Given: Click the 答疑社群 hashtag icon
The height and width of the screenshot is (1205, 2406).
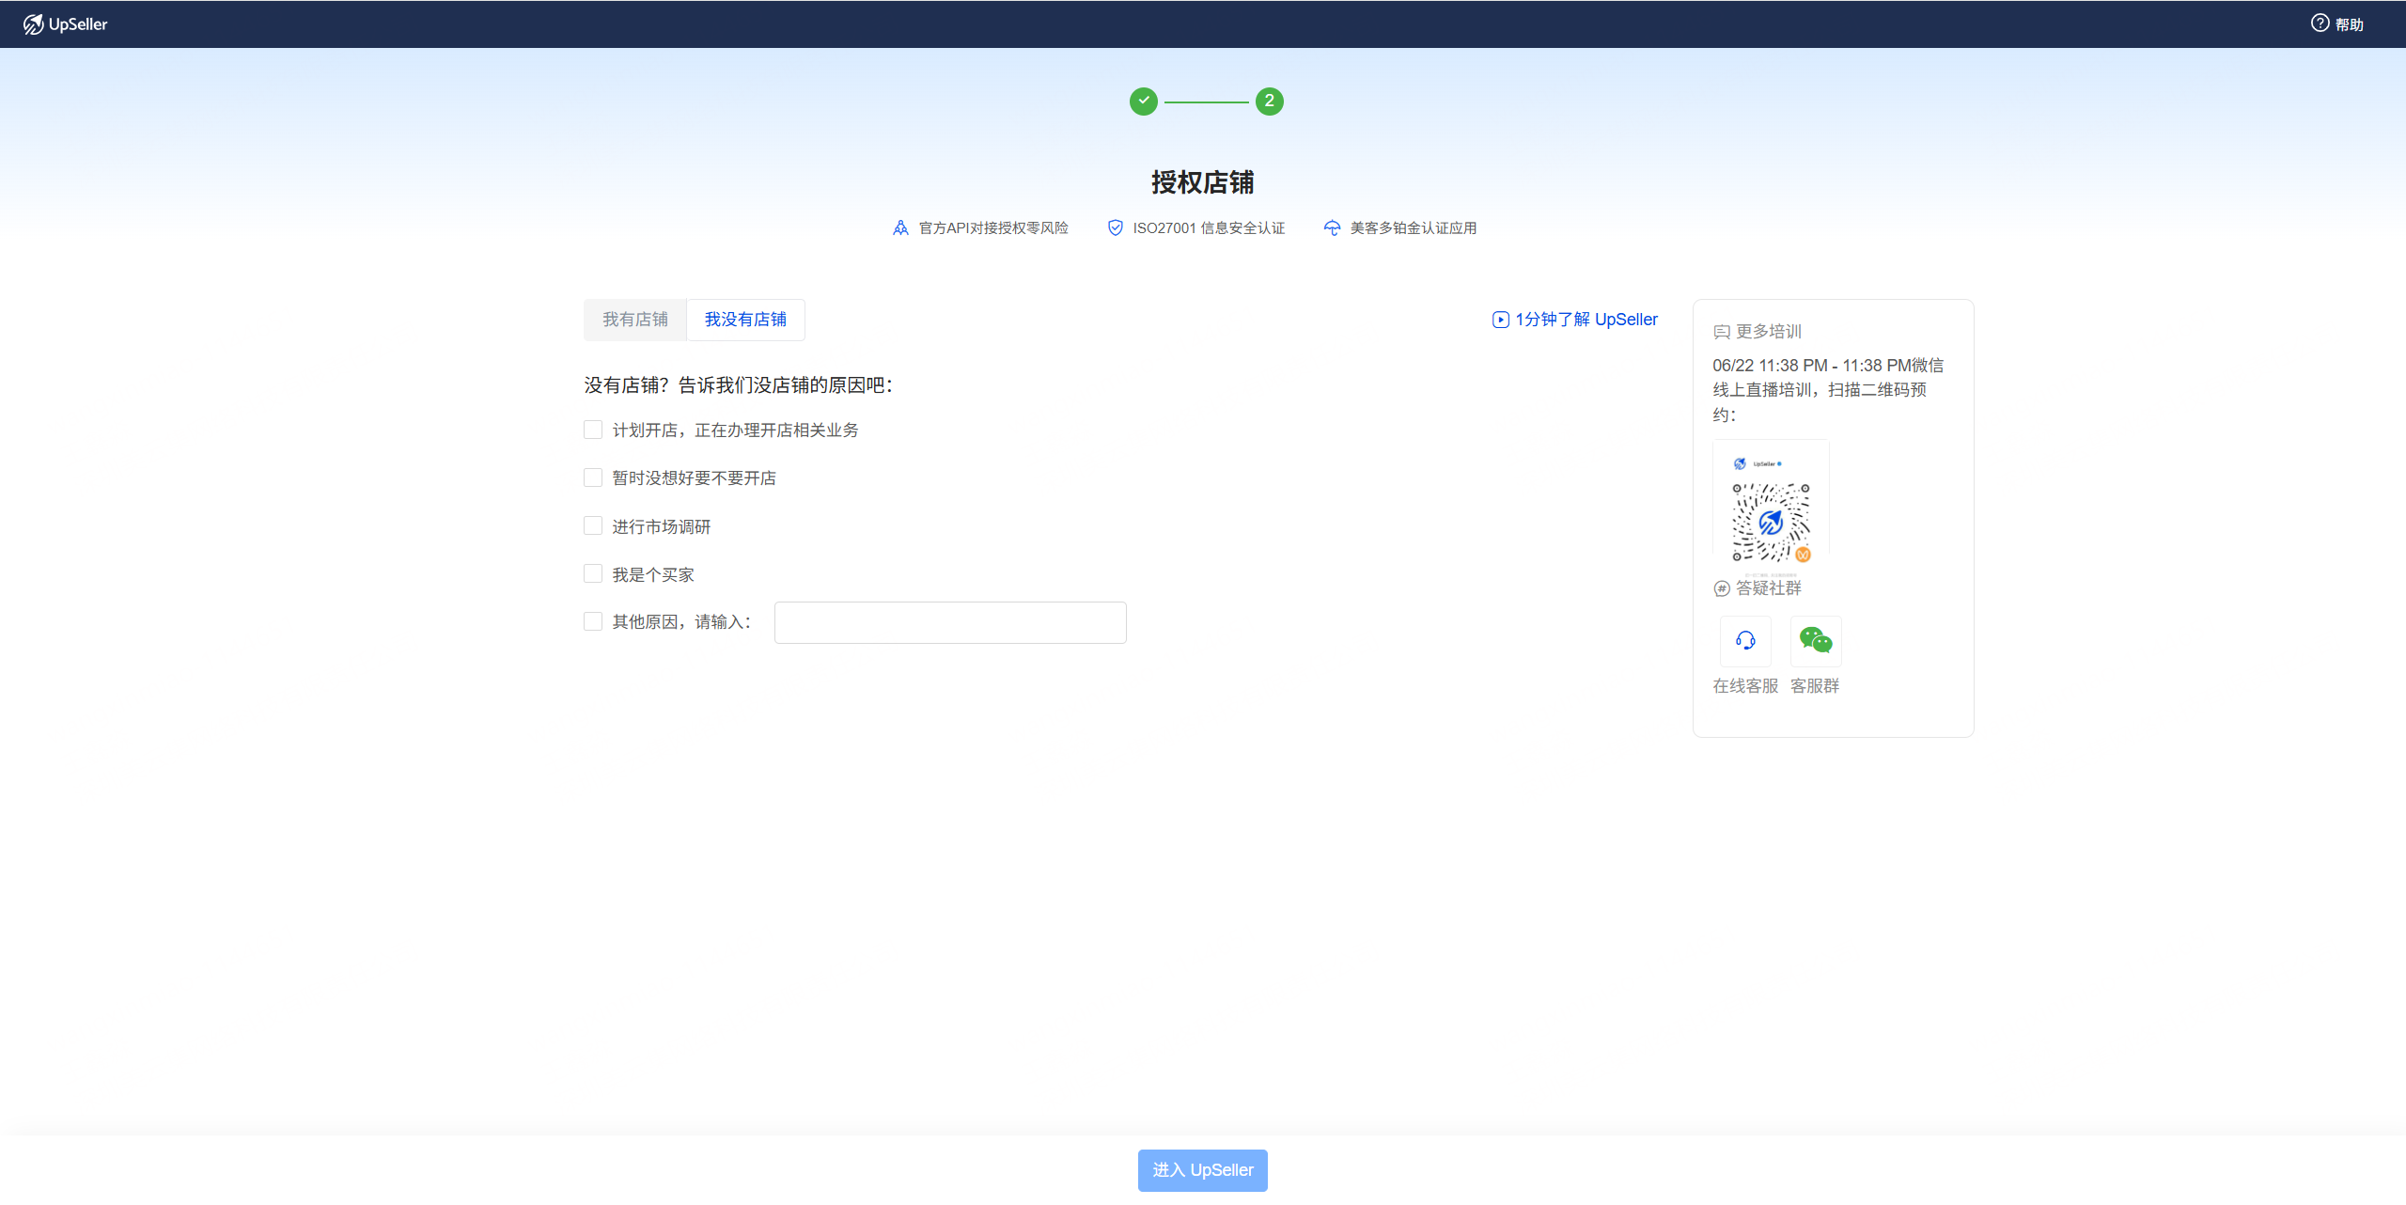Looking at the screenshot, I should [1722, 588].
